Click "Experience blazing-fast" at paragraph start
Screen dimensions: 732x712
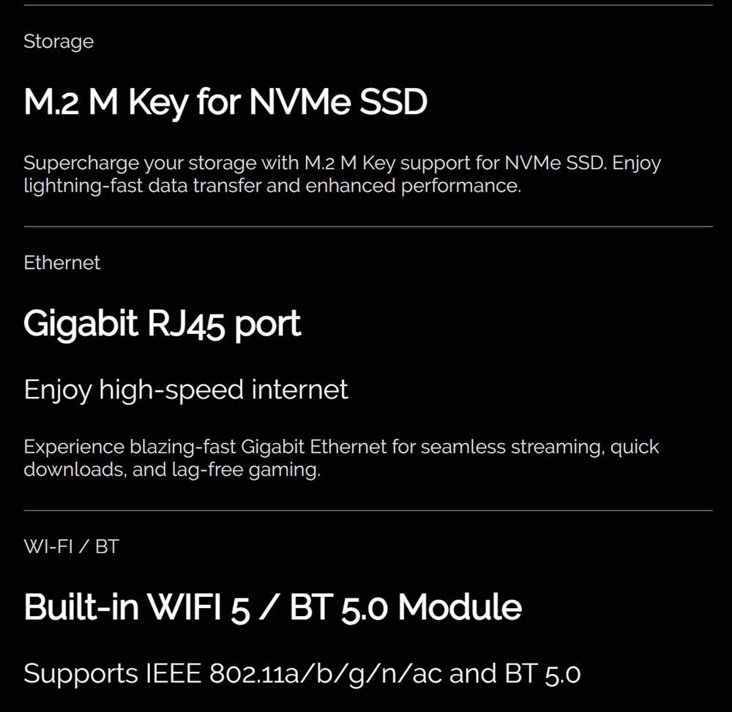pos(130,448)
